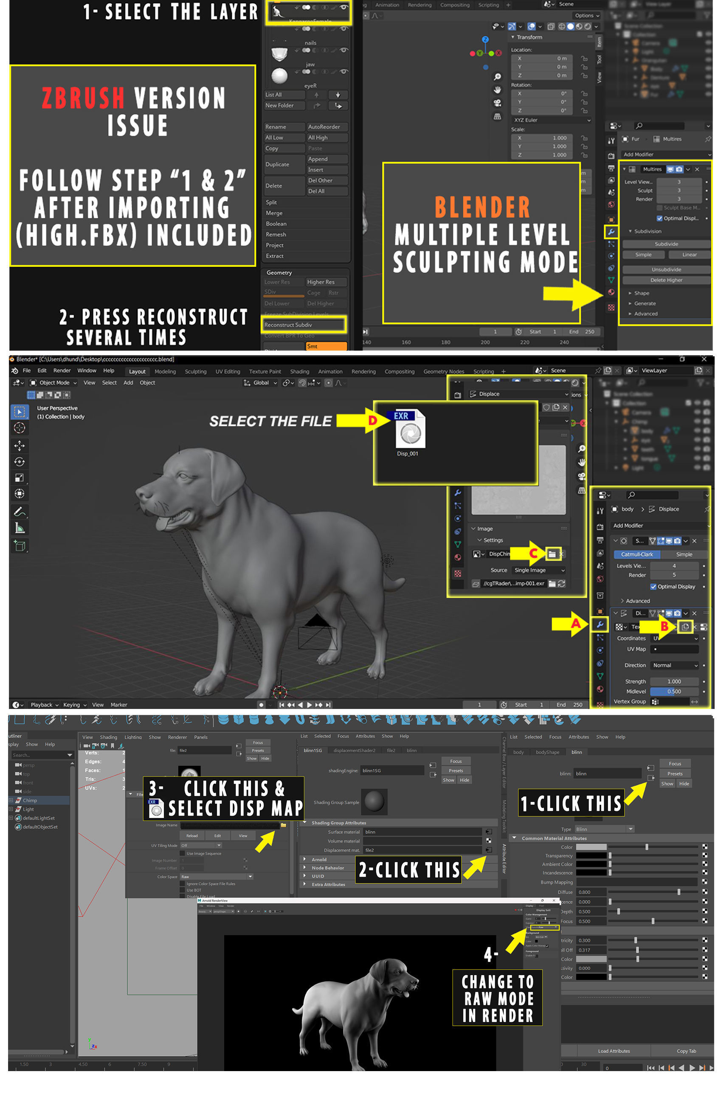Select the Transform tool in Blender toolbar
The height and width of the screenshot is (1097, 721).
coord(20,493)
